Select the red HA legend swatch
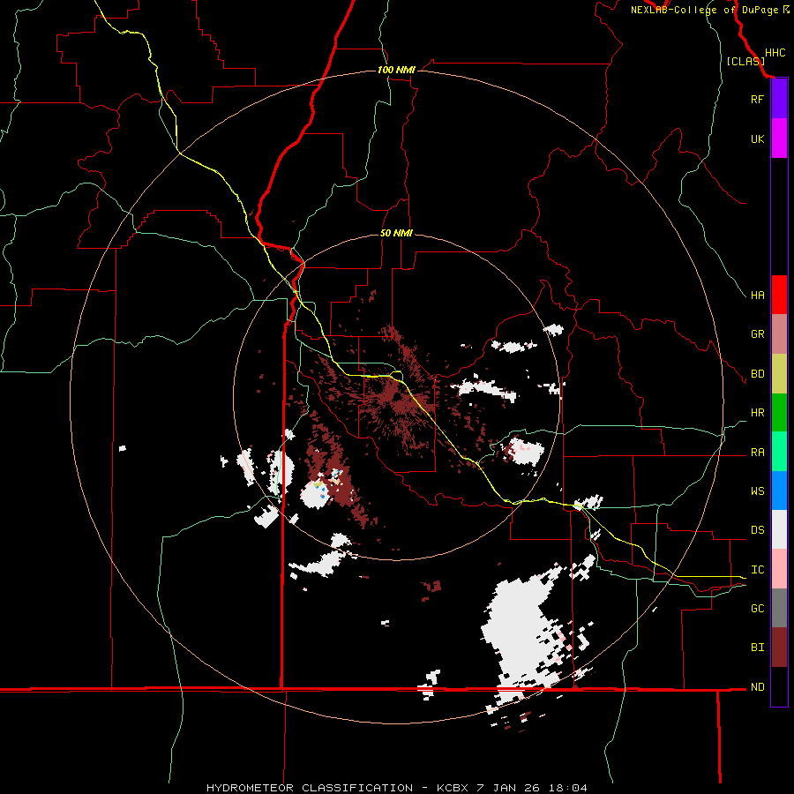Image resolution: width=794 pixels, height=794 pixels. 779,295
